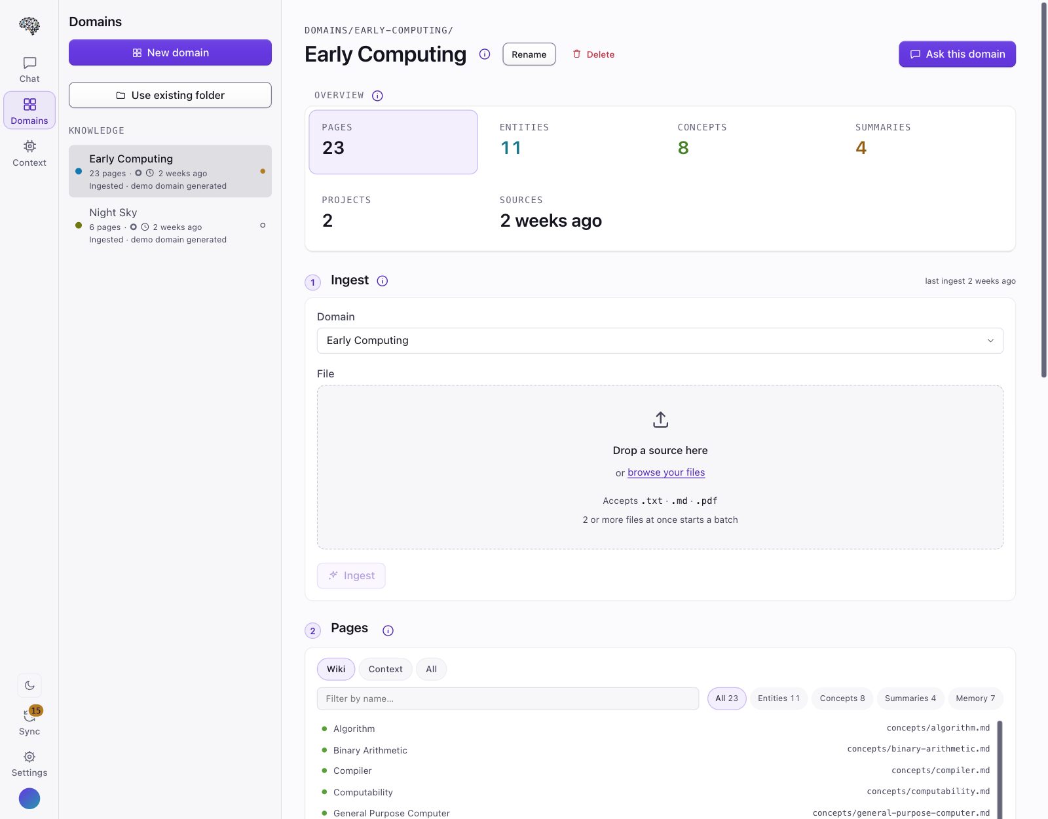Switch to the Context tab in Pages
The width and height of the screenshot is (1048, 819).
coord(385,669)
